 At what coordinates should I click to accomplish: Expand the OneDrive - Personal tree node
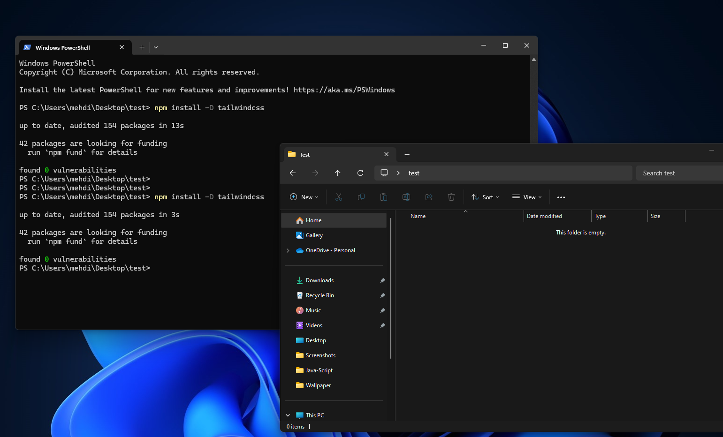pos(288,250)
